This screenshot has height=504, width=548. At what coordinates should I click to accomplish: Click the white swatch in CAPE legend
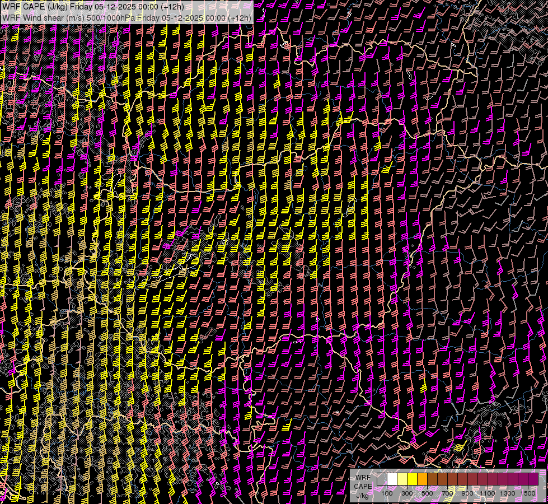[392, 479]
